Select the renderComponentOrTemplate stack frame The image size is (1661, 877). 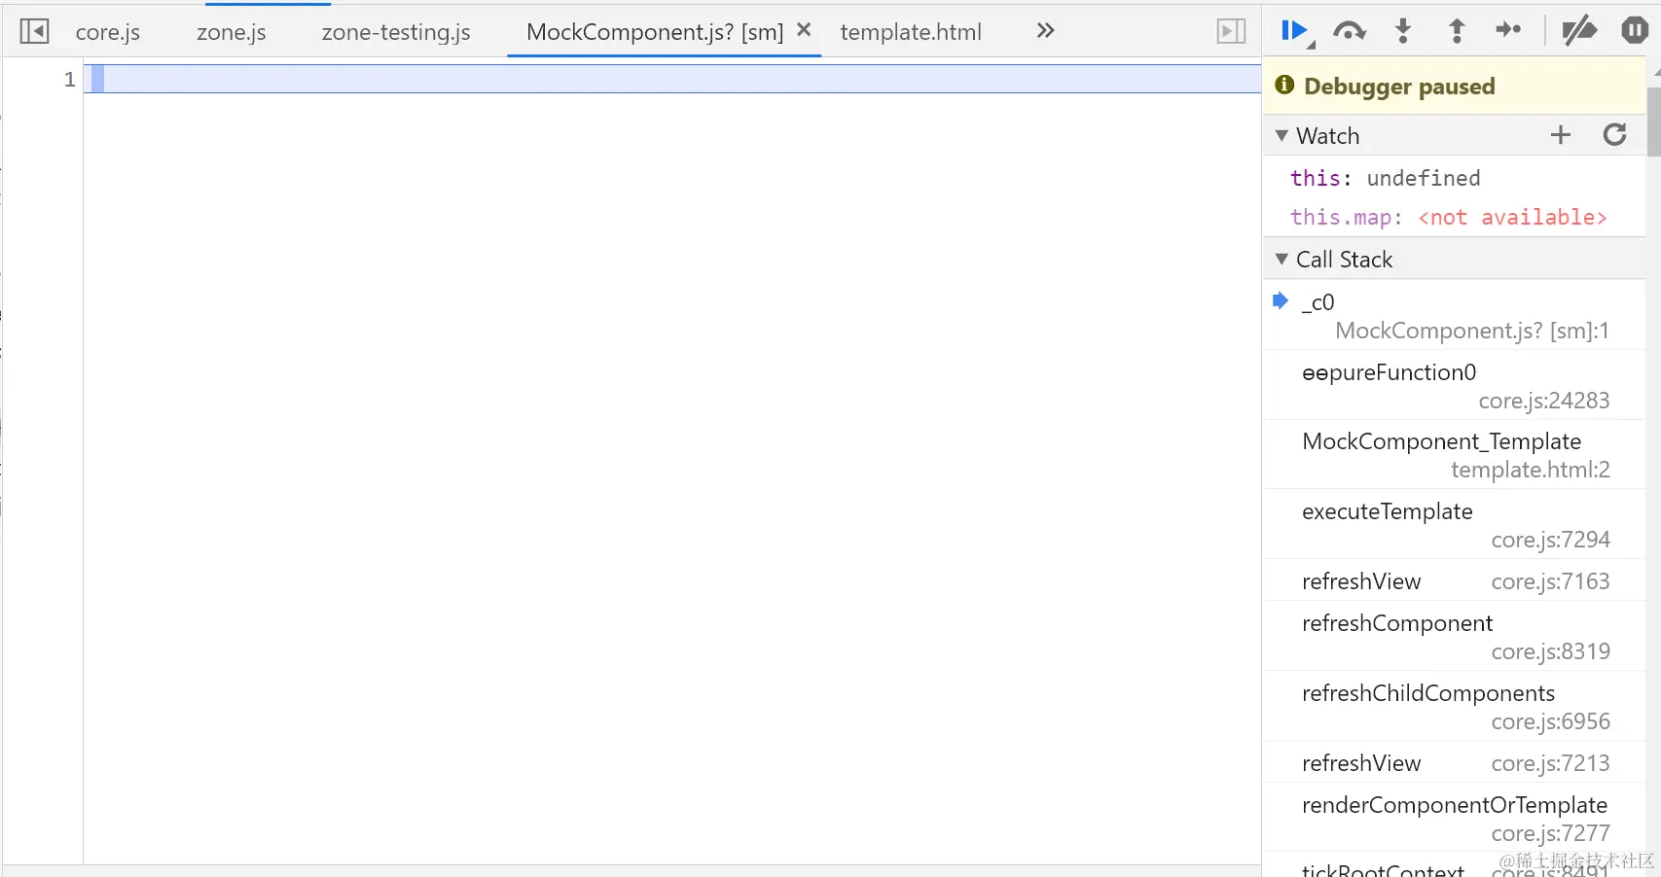pyautogui.click(x=1454, y=819)
